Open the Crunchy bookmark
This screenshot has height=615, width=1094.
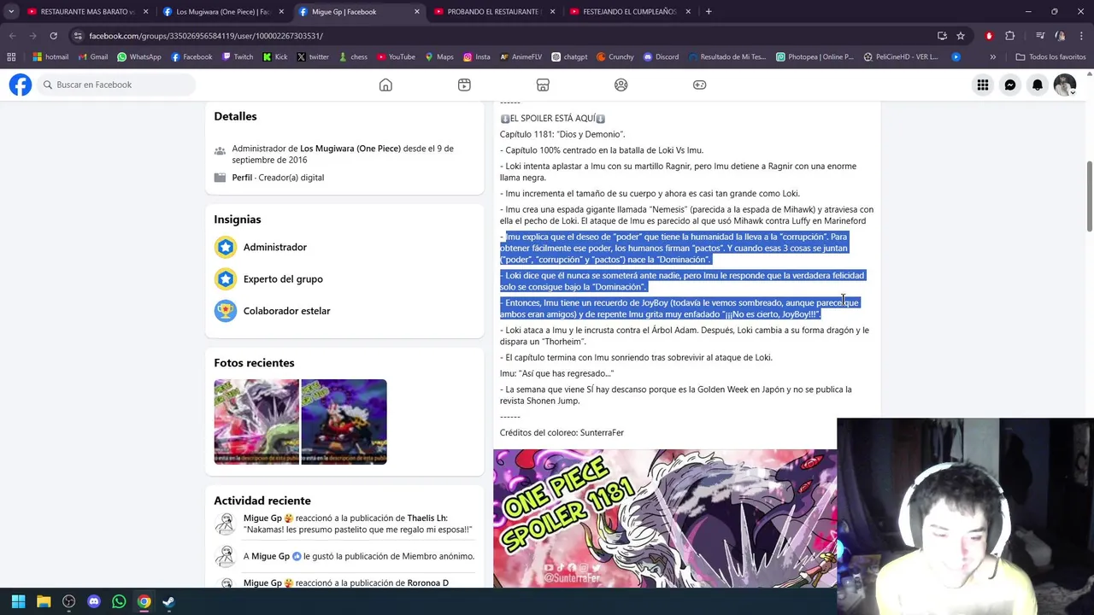click(x=614, y=57)
